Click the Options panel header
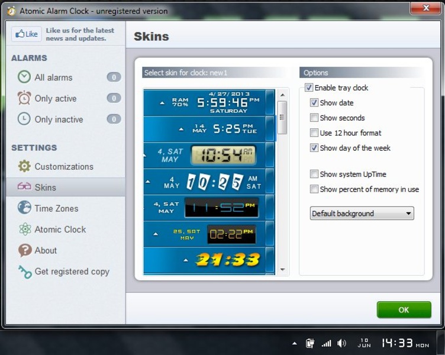 point(362,73)
